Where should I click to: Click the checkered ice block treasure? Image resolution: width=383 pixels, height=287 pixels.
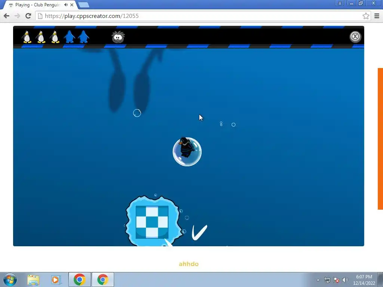152,222
